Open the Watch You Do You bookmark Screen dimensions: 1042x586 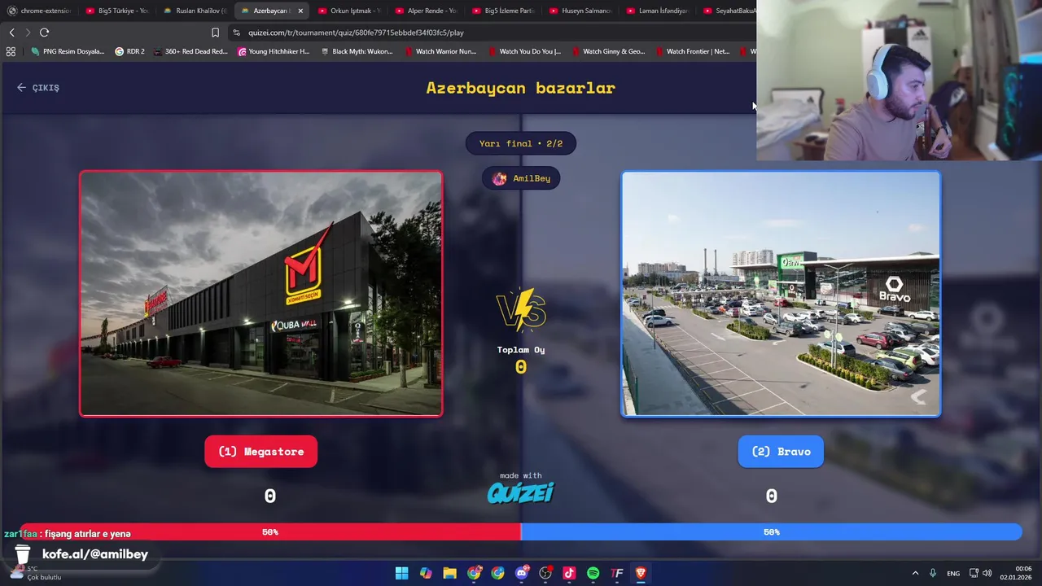coord(524,51)
